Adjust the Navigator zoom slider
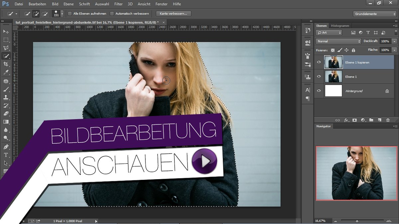The width and height of the screenshot is (399, 224). pos(357,221)
